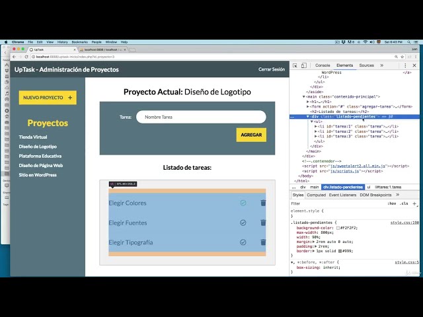Viewport: 423px width, 317px height.
Task: Click the volume icon in menu bar
Action: (372, 42)
